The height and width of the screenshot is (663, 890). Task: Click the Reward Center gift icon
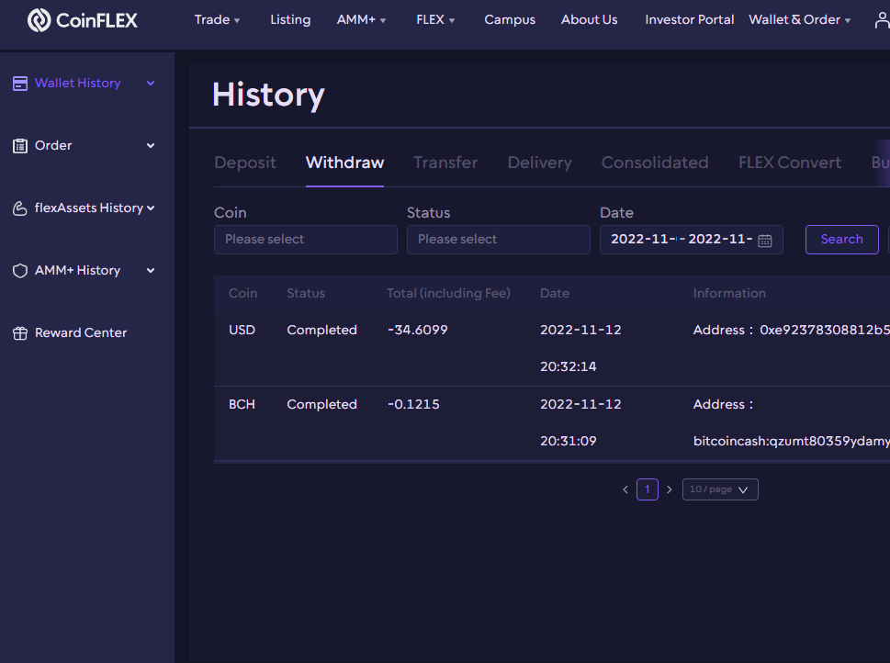20,333
